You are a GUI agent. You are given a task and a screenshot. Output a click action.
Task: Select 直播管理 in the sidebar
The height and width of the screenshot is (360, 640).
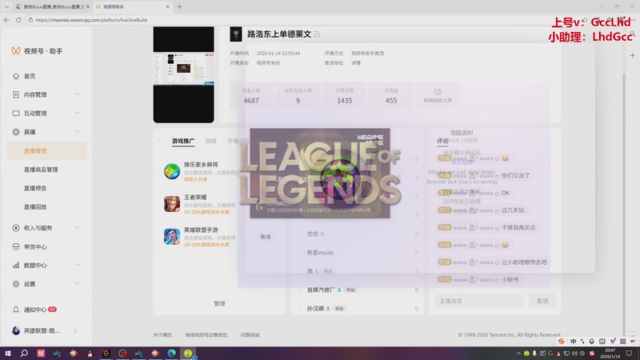(46, 150)
